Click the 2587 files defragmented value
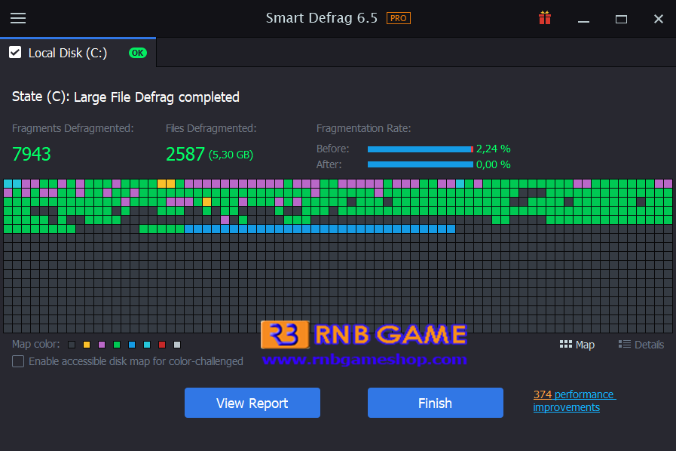Viewport: 676px width, 451px height. tap(185, 154)
